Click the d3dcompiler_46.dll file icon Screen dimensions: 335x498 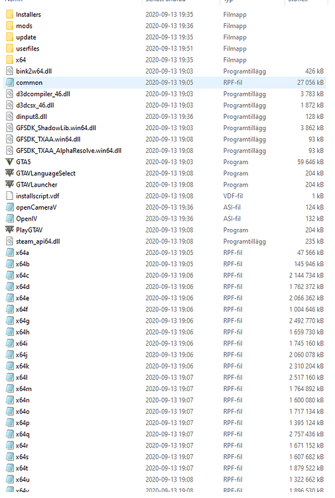(x=10, y=94)
